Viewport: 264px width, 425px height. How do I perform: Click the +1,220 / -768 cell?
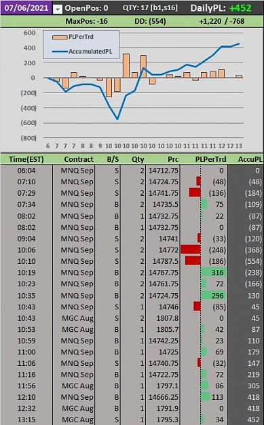tap(222, 21)
